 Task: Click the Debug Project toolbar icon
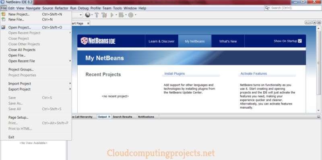click(121, 15)
